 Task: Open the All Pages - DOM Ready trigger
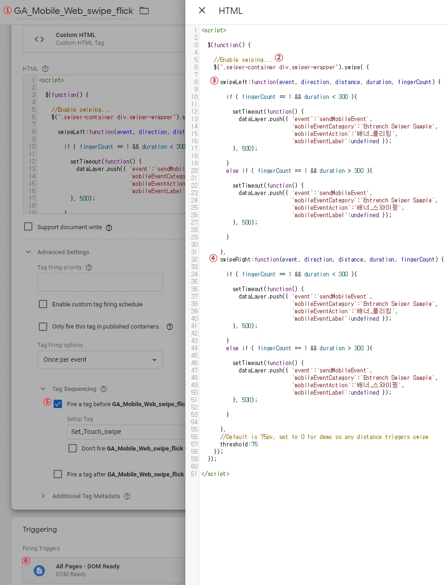pyautogui.click(x=104, y=571)
